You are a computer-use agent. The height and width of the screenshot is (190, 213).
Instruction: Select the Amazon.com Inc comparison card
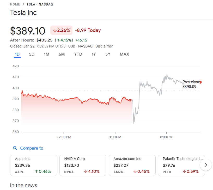tap(132, 165)
